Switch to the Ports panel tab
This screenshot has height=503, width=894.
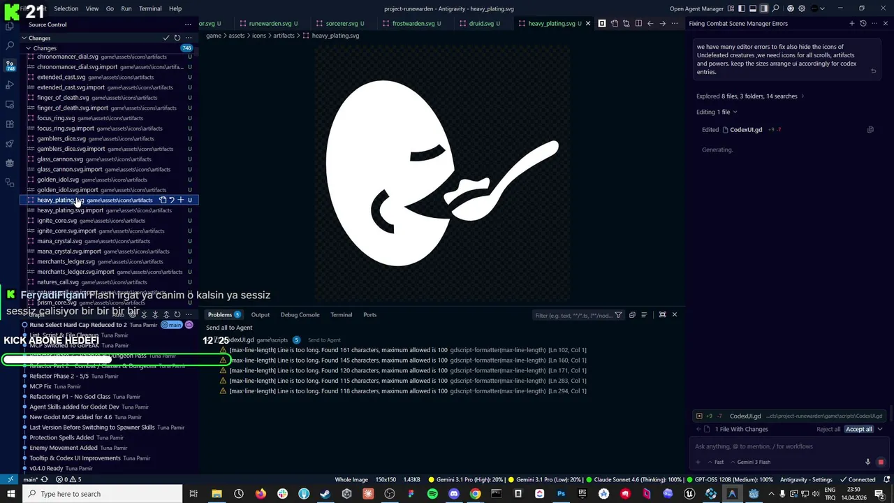click(369, 314)
